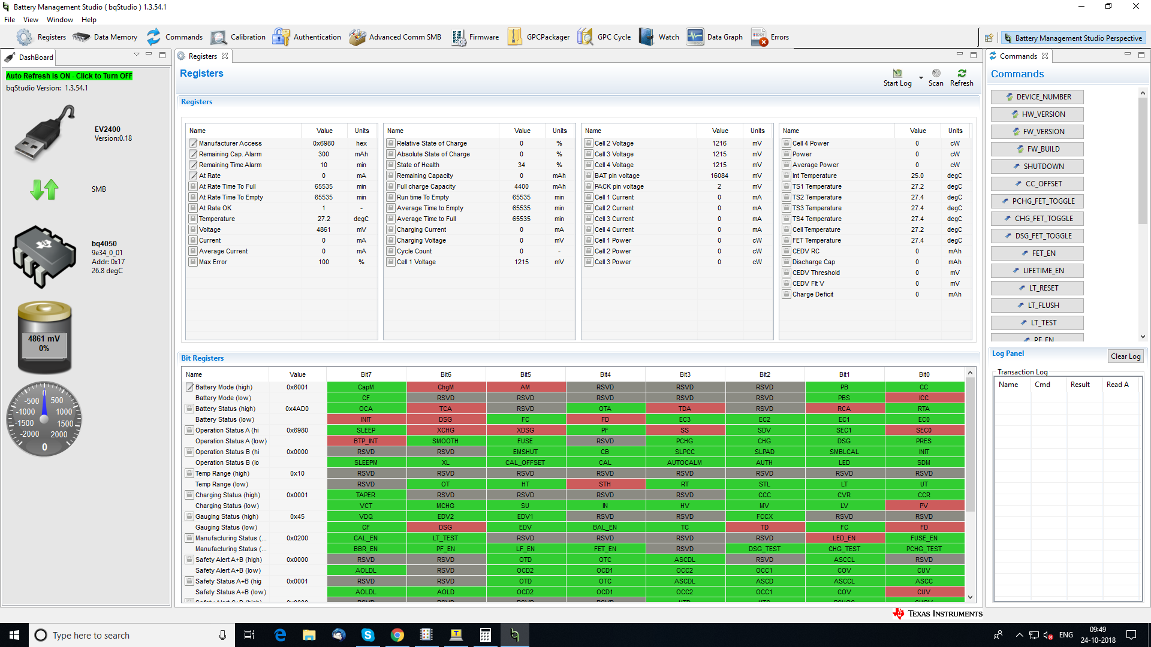
Task: Send the CHG_FET_TOGGLE command
Action: 1037,219
